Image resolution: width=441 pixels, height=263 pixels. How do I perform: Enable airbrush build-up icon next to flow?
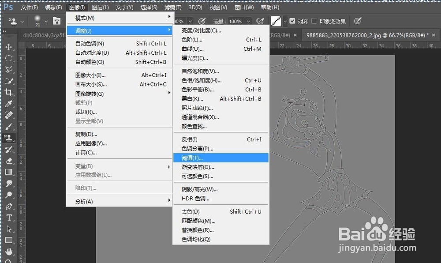[x=260, y=21]
